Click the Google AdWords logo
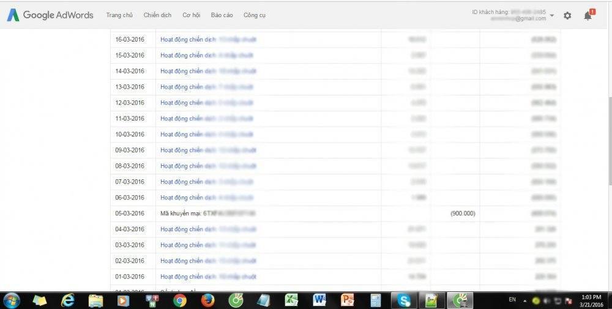 [x=50, y=15]
